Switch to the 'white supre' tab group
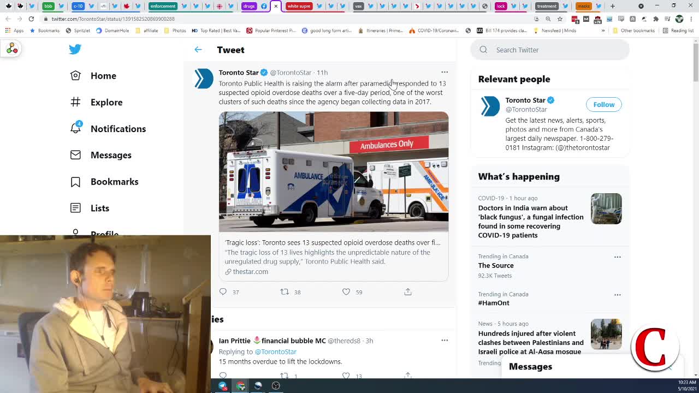Viewport: 699px width, 393px height. point(299,6)
